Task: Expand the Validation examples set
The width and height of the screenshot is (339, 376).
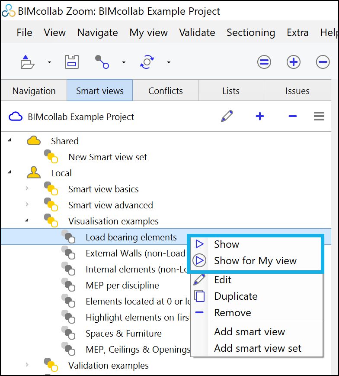Action: pyautogui.click(x=27, y=365)
